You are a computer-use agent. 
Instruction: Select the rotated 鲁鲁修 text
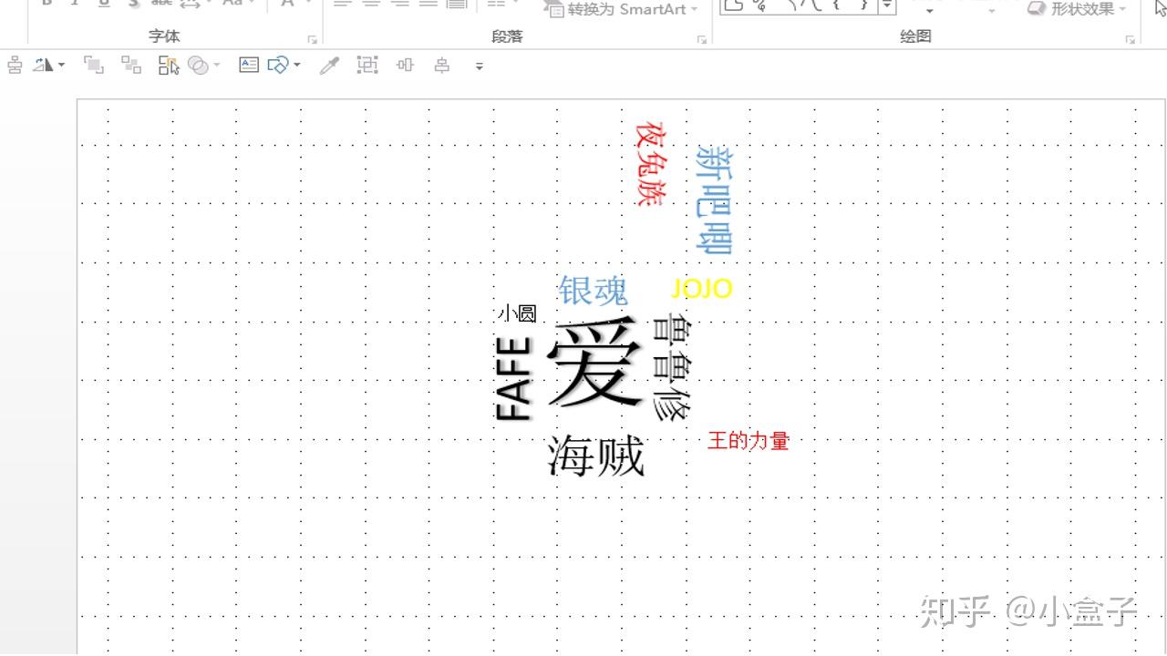673,368
